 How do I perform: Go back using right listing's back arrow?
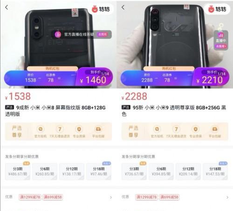(123, 7)
